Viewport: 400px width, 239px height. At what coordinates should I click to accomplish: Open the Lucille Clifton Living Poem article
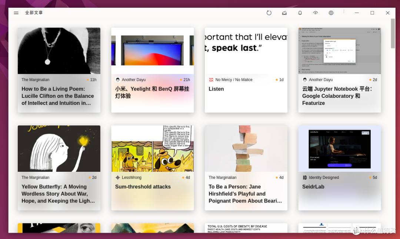coord(58,96)
